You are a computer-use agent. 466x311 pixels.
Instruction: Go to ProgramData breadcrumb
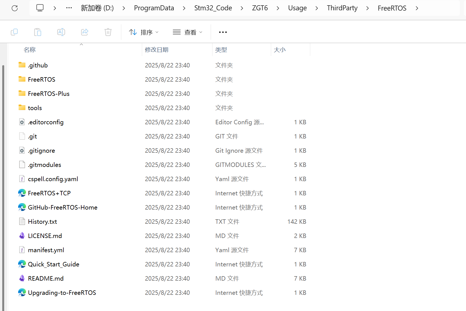(154, 8)
